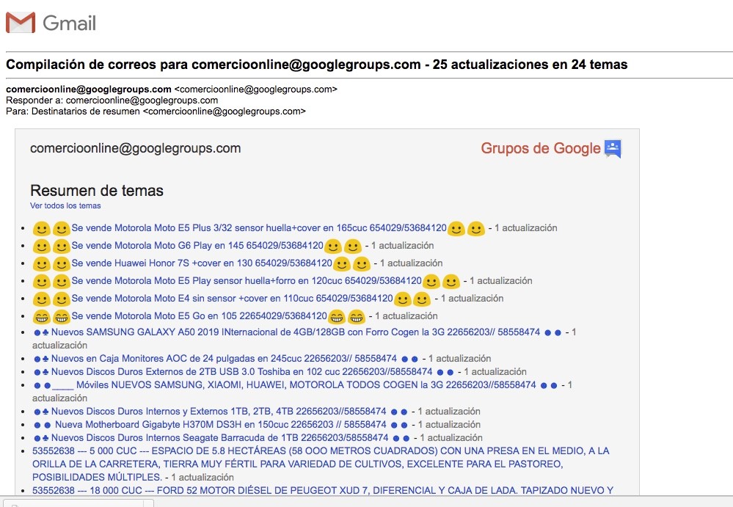Open the Motherboard Gigabyte H370M DS3H topic
The height and width of the screenshot is (507, 733).
pyautogui.click(x=221, y=424)
